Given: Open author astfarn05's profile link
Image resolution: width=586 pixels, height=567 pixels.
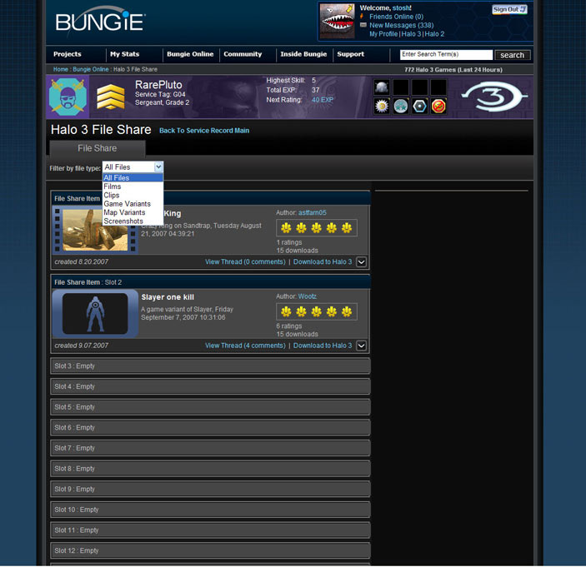Looking at the screenshot, I should (312, 213).
